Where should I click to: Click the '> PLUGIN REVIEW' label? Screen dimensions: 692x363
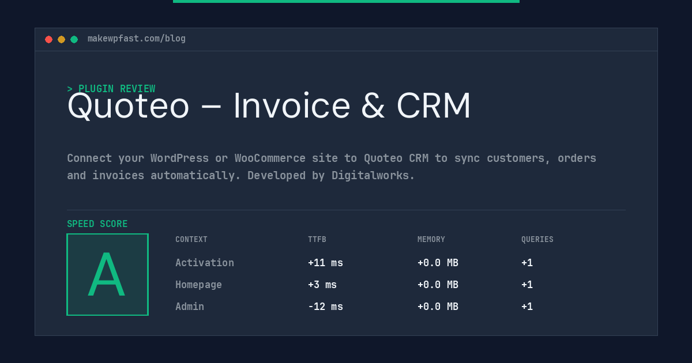(111, 89)
